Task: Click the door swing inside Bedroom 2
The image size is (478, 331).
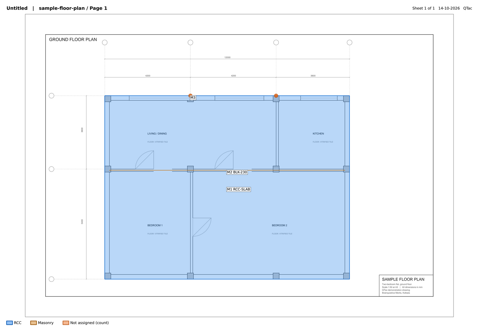Action: tap(202, 227)
